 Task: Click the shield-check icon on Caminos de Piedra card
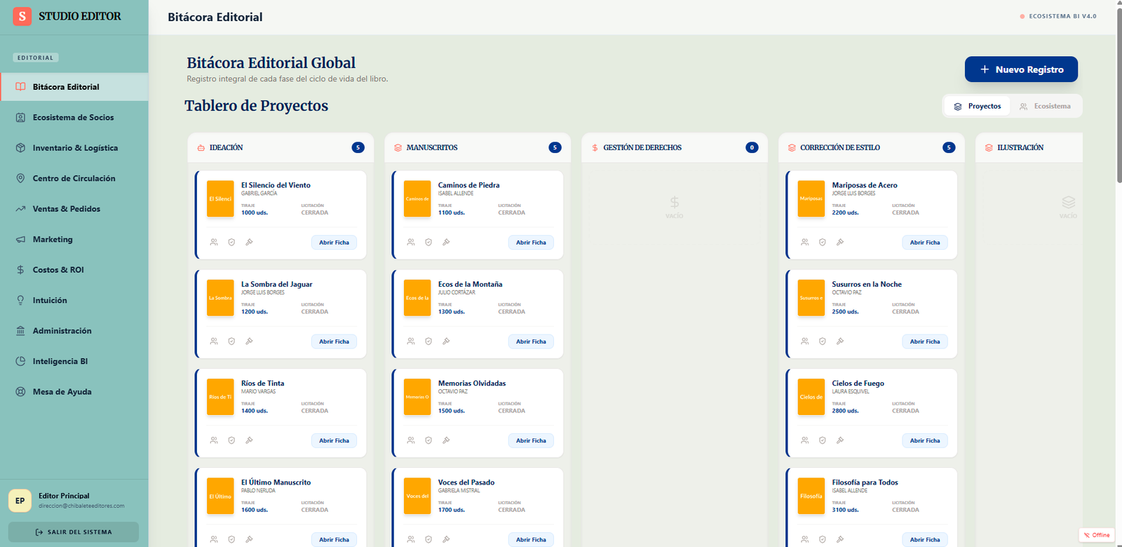pos(428,242)
